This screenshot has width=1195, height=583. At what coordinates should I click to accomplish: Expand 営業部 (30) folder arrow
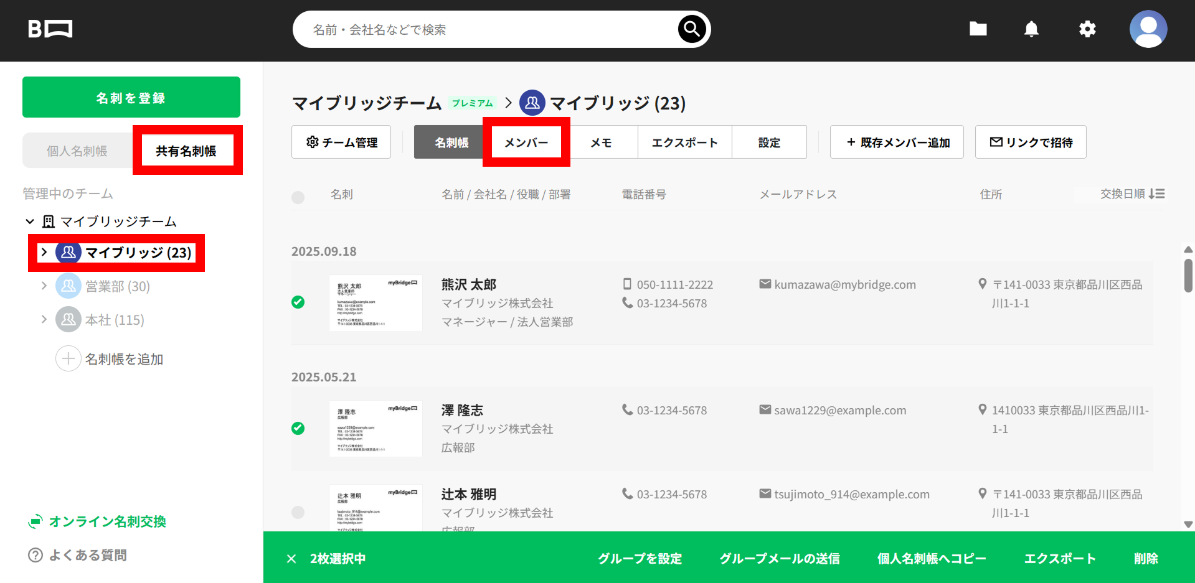pos(44,286)
